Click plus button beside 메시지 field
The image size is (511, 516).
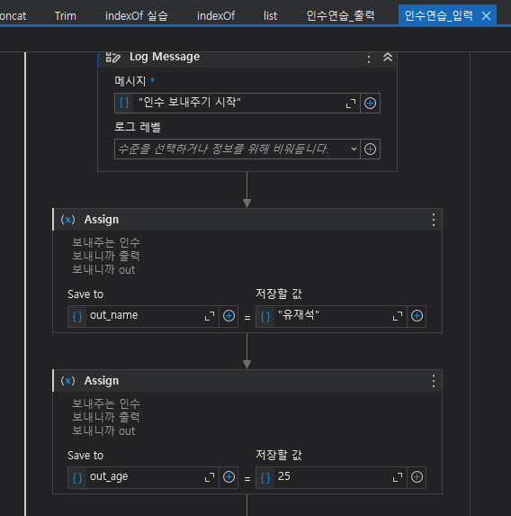pos(370,103)
